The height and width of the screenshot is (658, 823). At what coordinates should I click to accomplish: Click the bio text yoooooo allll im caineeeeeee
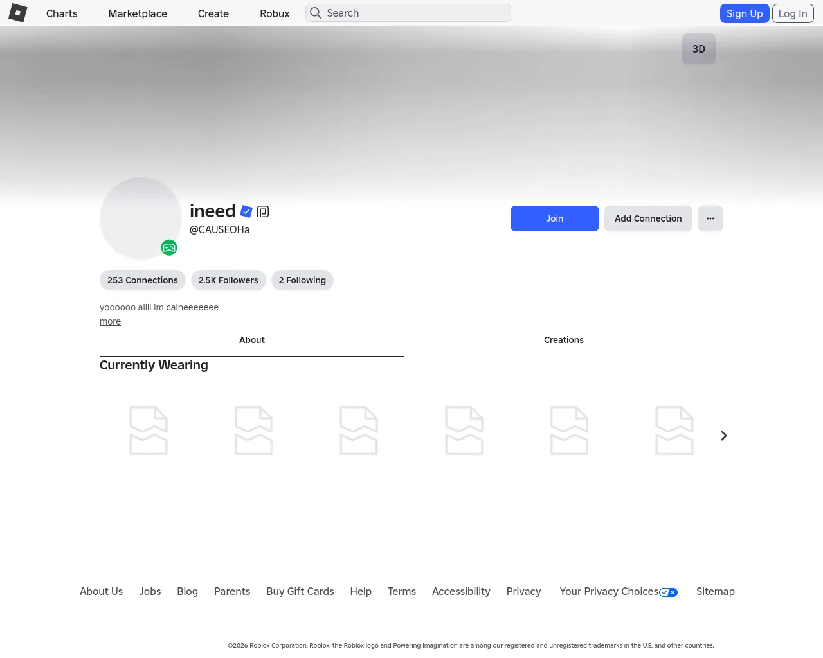159,307
